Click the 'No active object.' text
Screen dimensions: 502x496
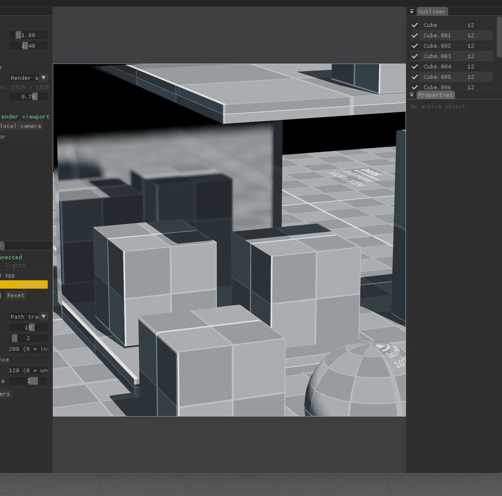[439, 106]
